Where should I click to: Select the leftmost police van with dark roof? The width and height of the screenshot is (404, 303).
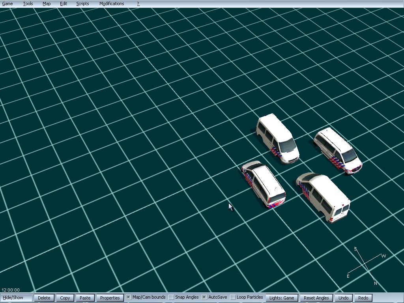pyautogui.click(x=263, y=184)
